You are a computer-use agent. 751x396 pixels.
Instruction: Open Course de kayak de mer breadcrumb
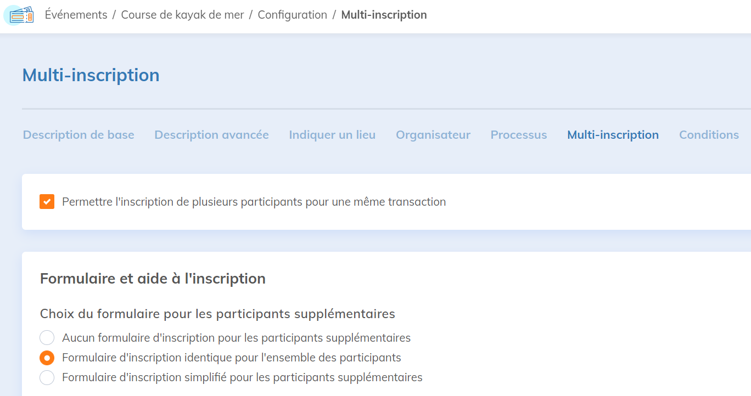tap(182, 15)
